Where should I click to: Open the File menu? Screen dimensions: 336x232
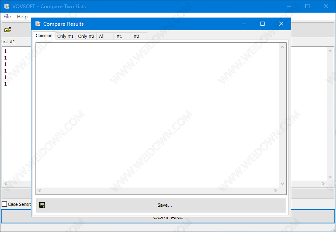tap(7, 17)
